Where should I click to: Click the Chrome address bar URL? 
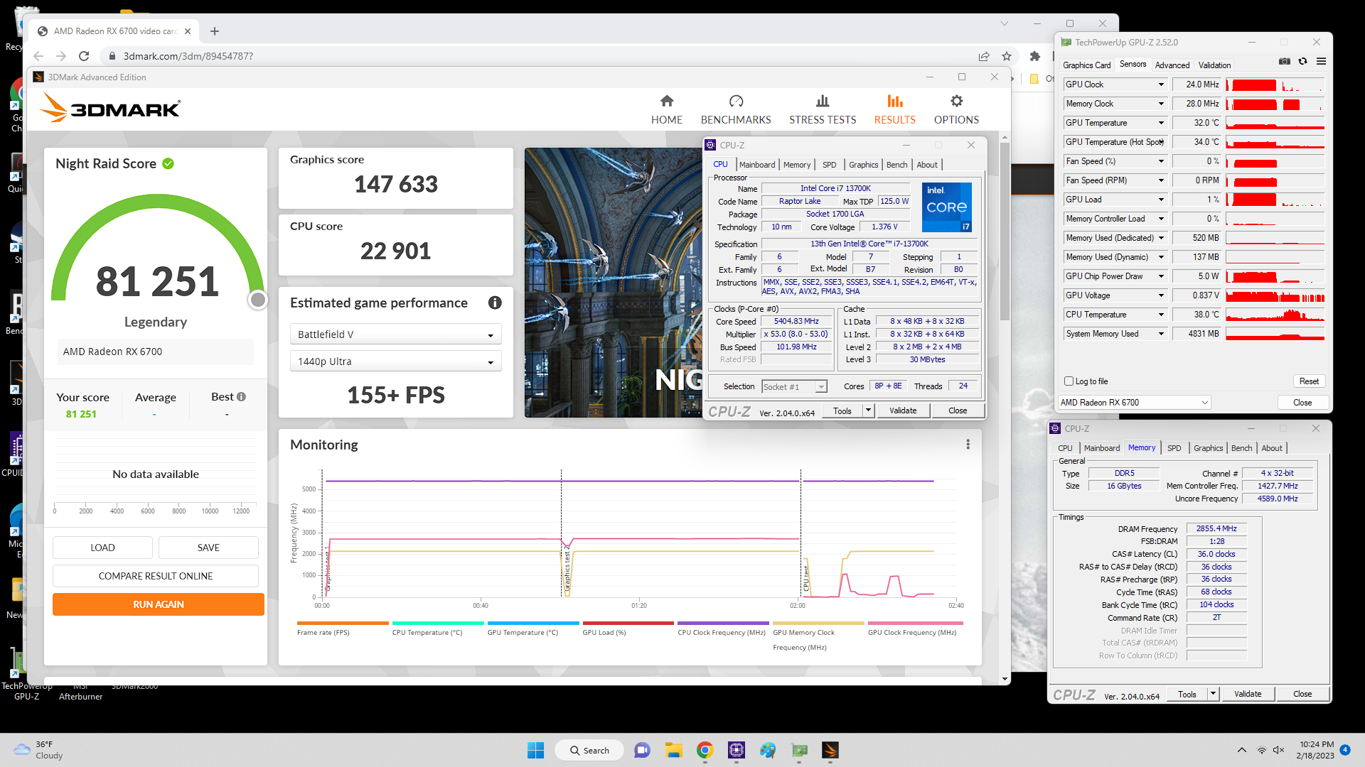point(188,56)
